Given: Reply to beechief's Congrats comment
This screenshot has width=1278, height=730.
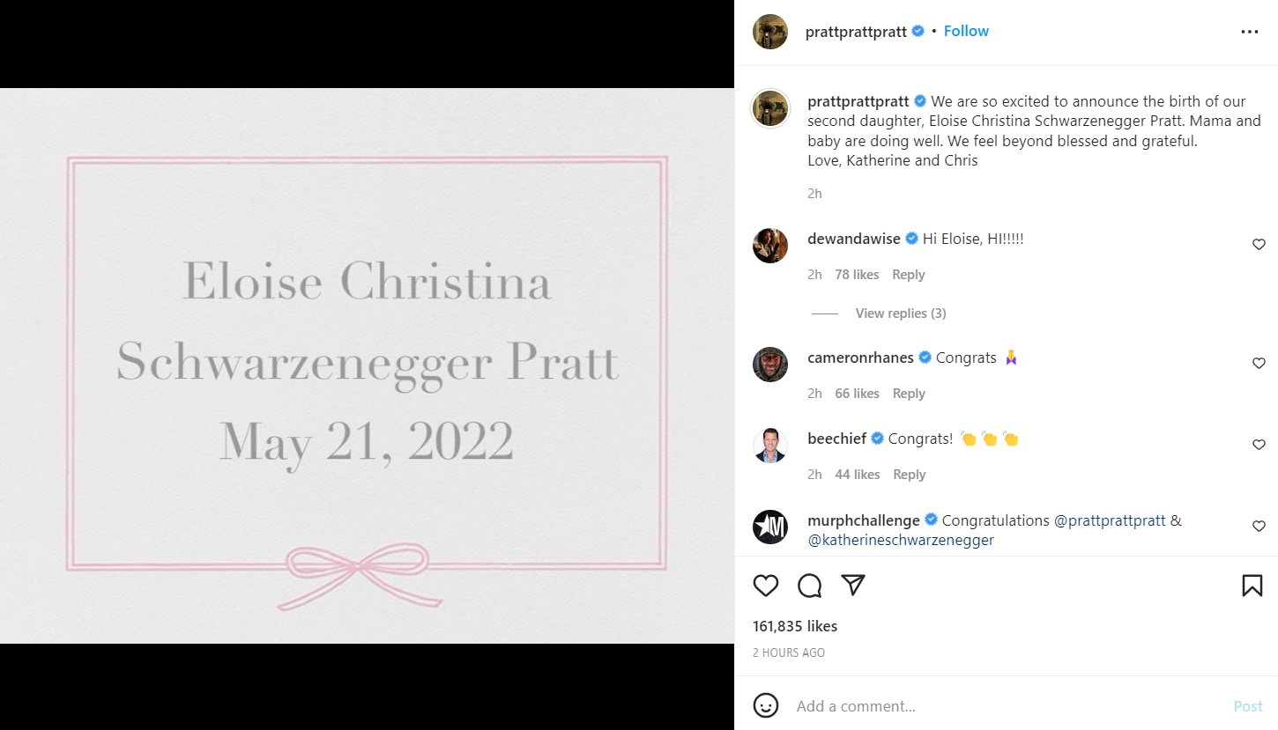Looking at the screenshot, I should click(909, 475).
